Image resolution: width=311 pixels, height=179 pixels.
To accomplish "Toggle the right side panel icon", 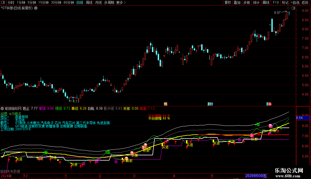I will [x=293, y=8].
